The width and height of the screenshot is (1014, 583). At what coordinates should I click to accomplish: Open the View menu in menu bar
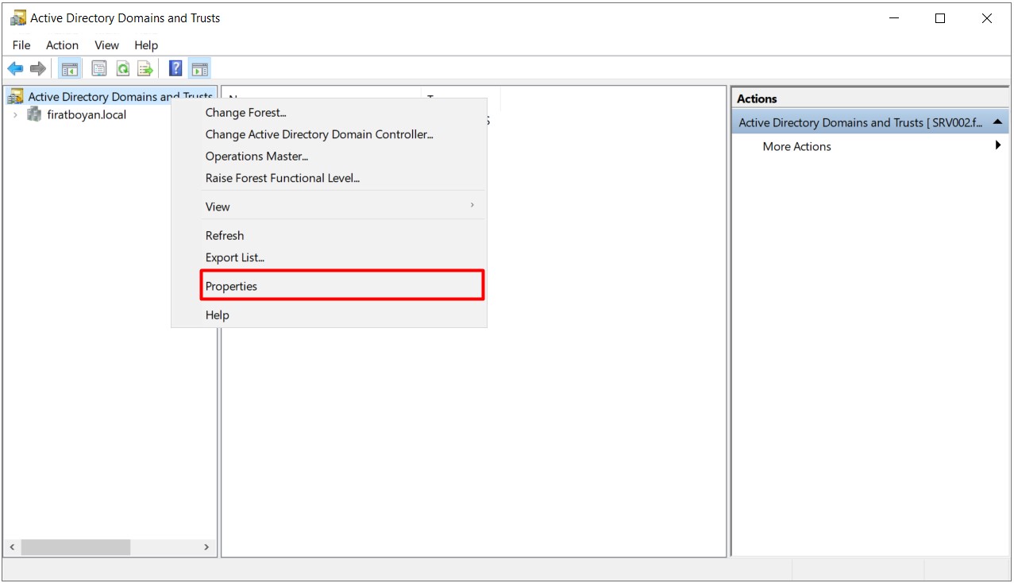tap(106, 45)
